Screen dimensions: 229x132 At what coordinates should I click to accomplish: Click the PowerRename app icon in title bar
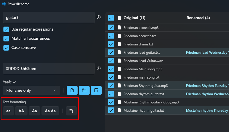click(x=4, y=4)
